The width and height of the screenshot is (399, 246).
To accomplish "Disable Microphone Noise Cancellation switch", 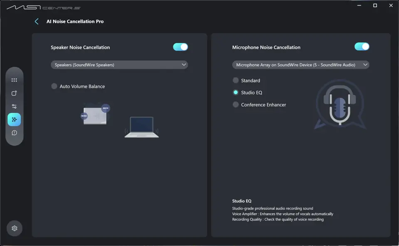I will pyautogui.click(x=362, y=47).
